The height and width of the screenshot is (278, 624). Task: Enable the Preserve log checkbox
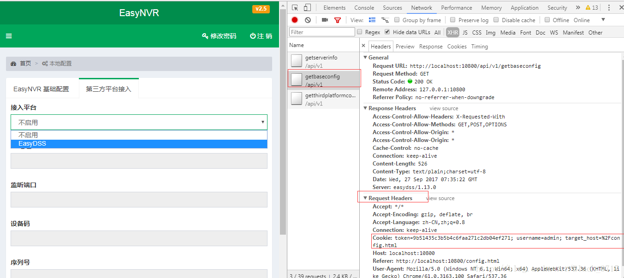452,20
